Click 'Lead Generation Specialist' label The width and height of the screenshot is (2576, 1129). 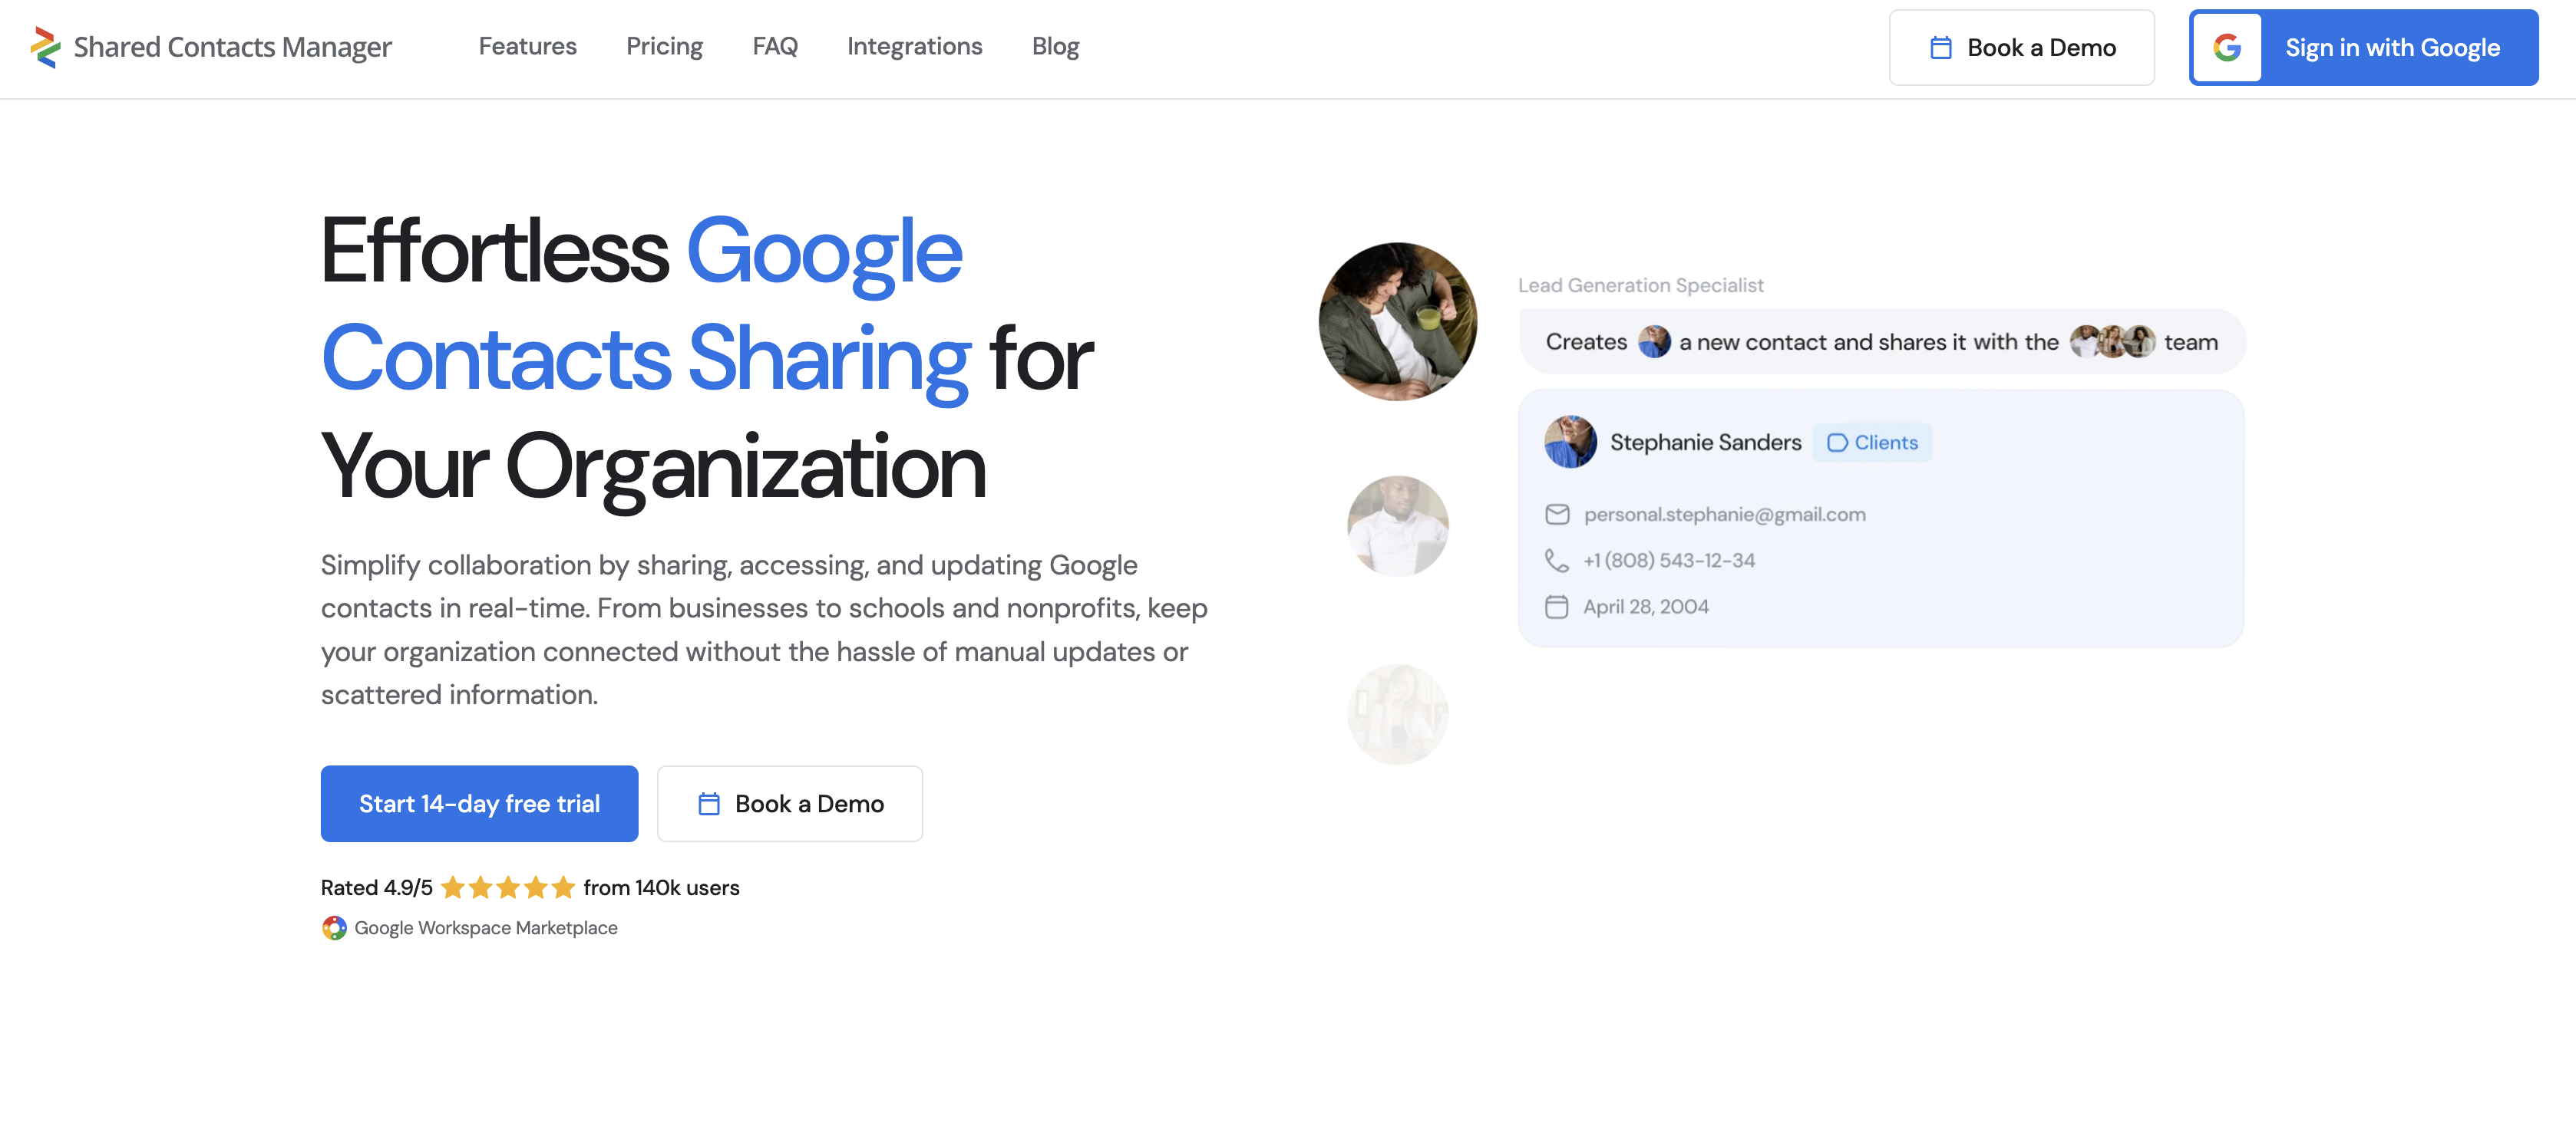[1640, 285]
